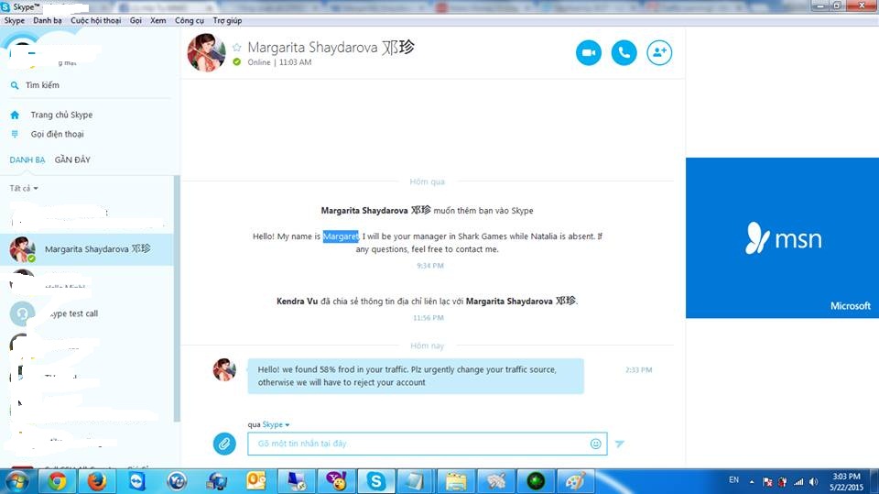
Task: Send the message with arrow icon
Action: pyautogui.click(x=620, y=444)
